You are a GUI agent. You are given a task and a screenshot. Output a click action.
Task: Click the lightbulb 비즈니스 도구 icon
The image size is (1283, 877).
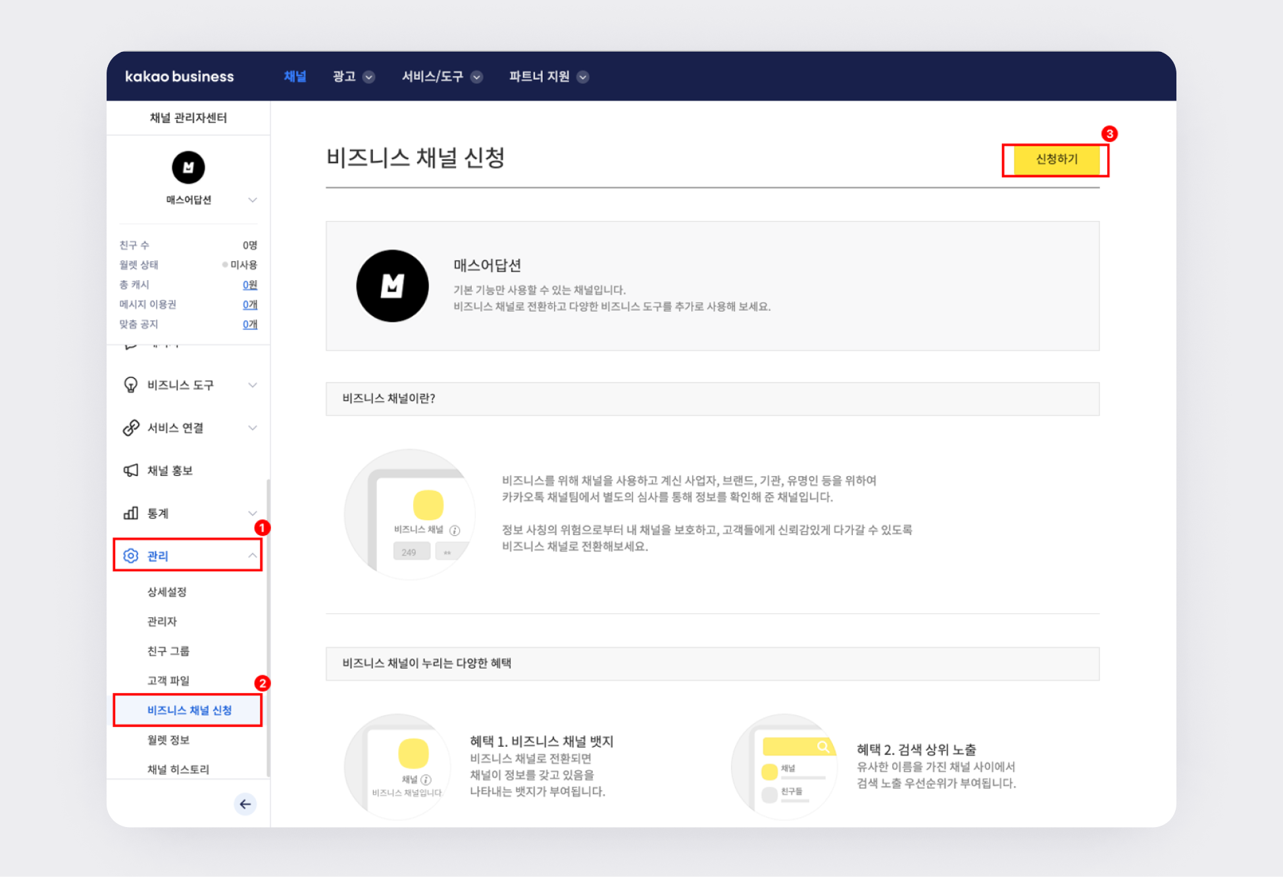tap(131, 385)
